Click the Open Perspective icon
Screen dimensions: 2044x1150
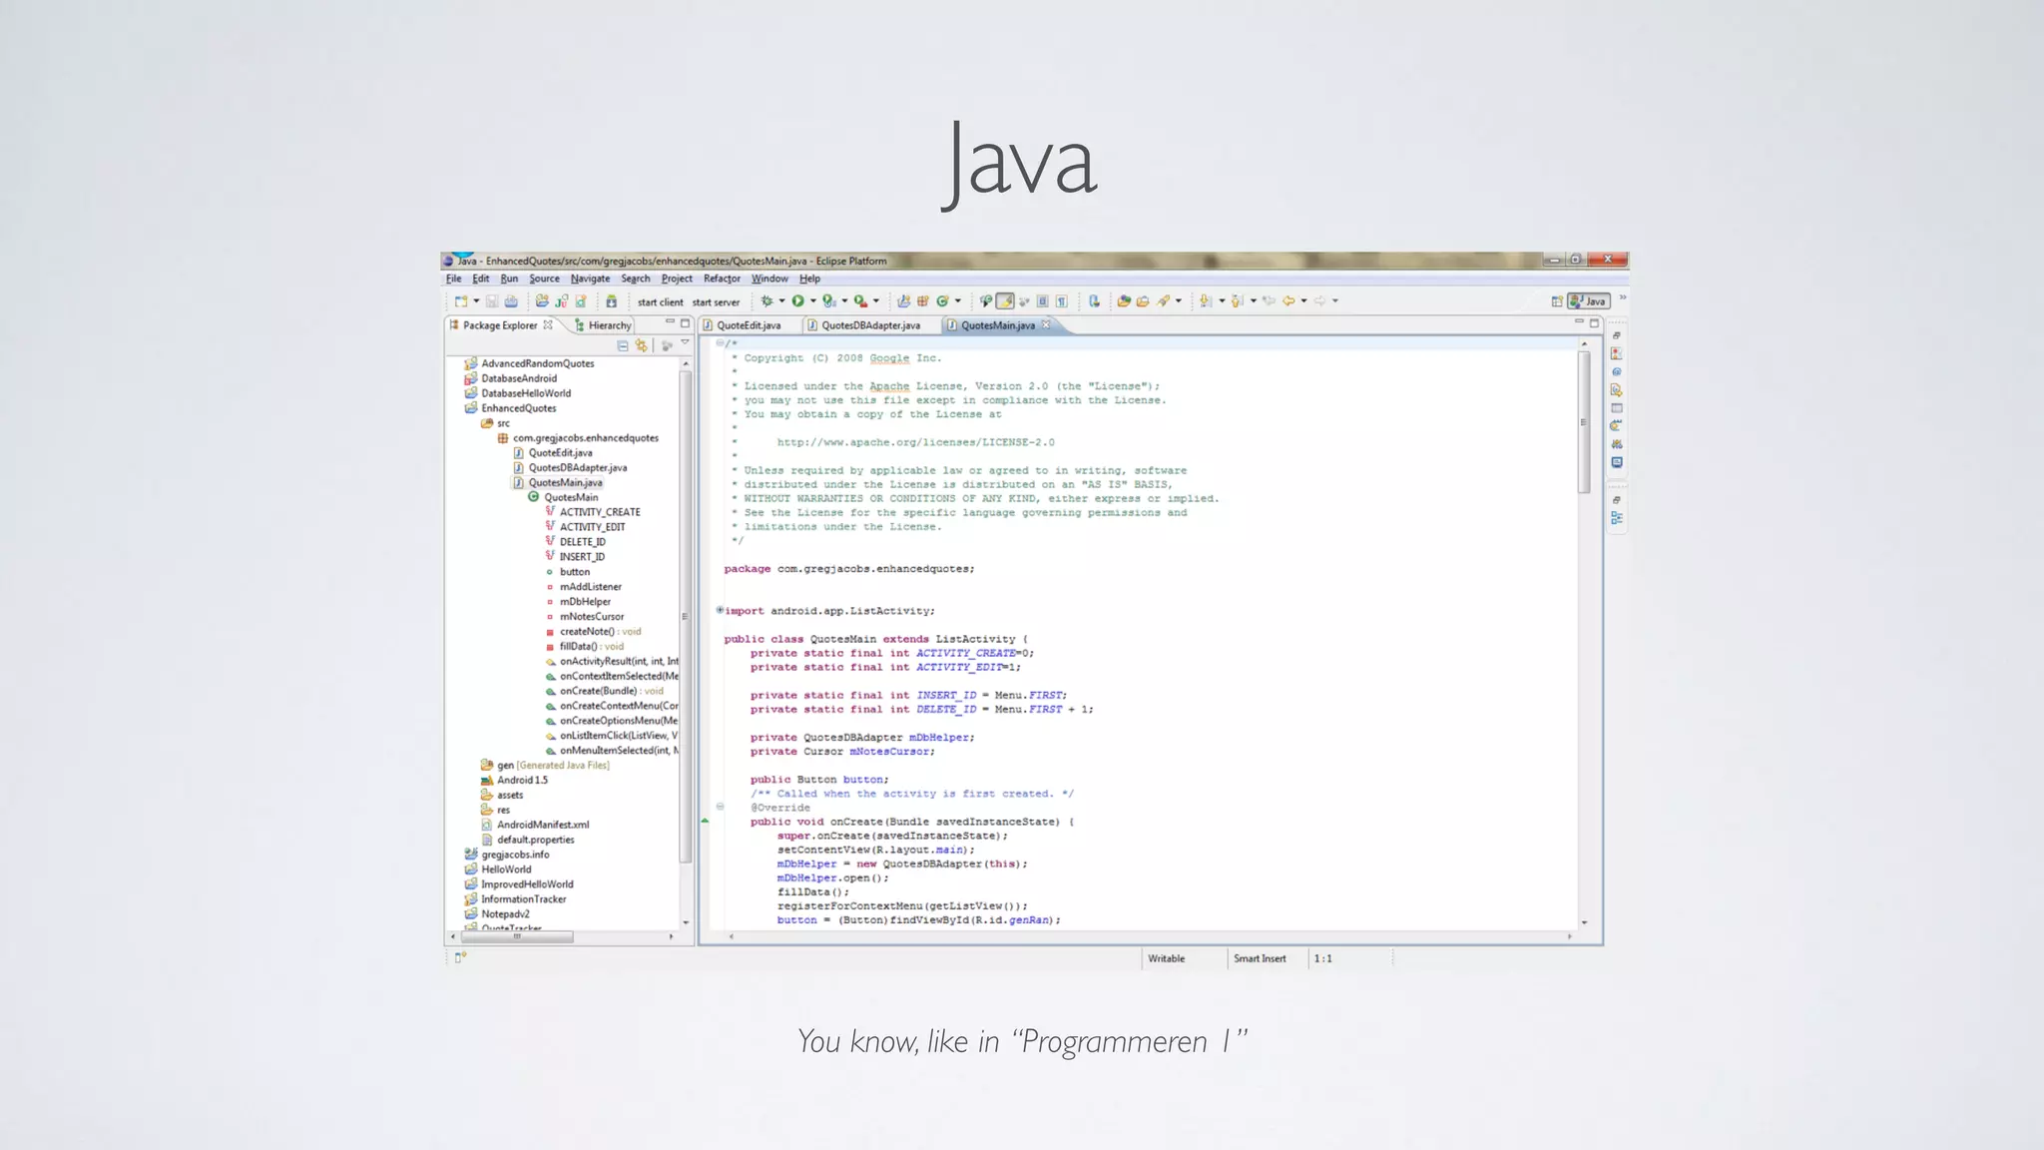[1557, 301]
